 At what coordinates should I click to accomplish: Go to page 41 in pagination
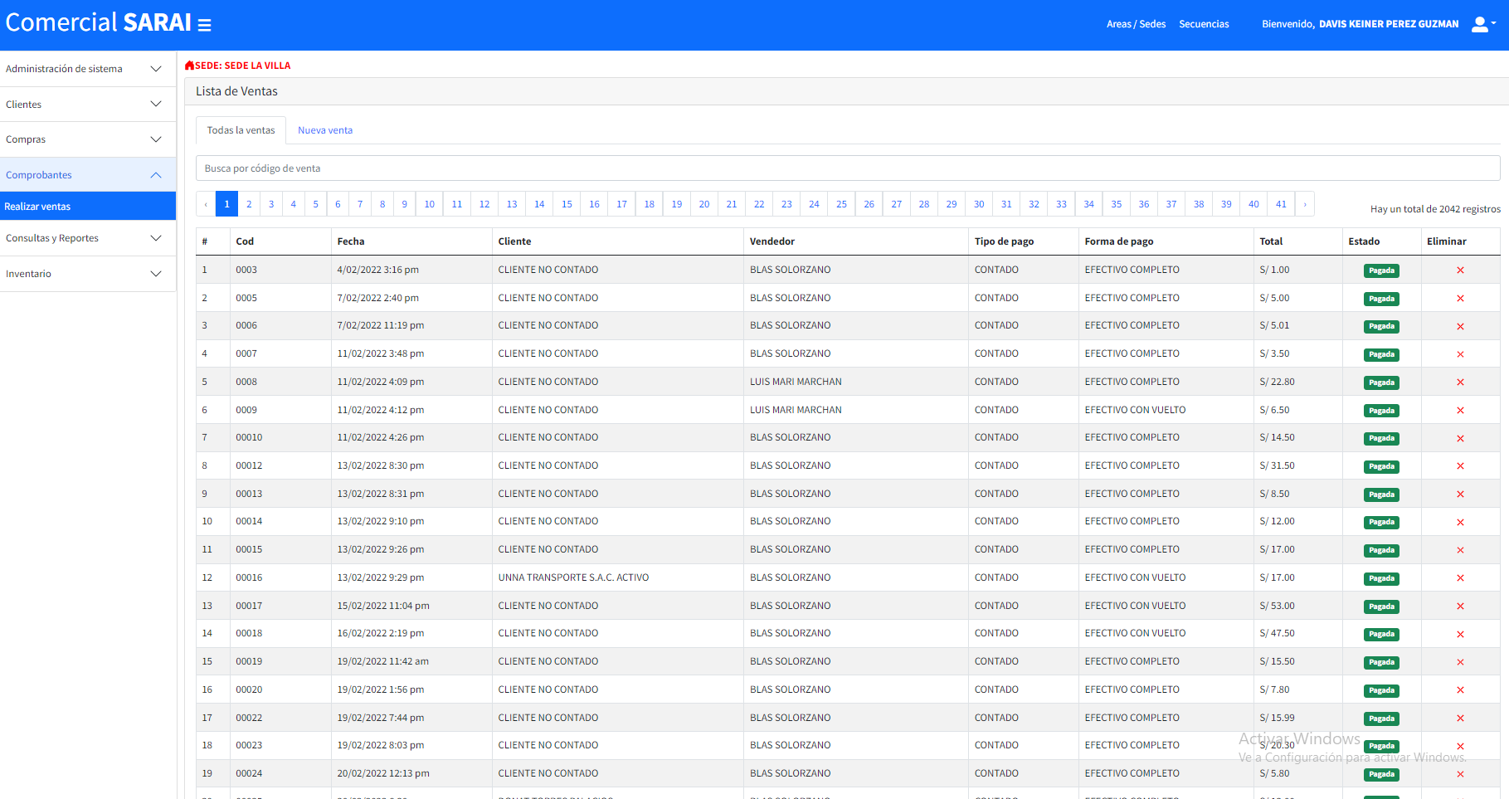[x=1281, y=204]
